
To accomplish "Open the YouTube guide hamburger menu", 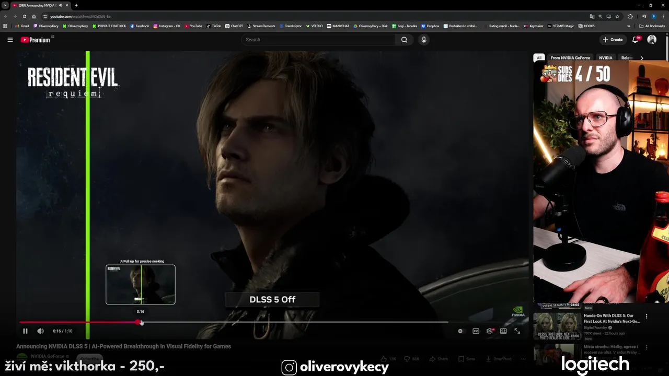I will pos(10,40).
